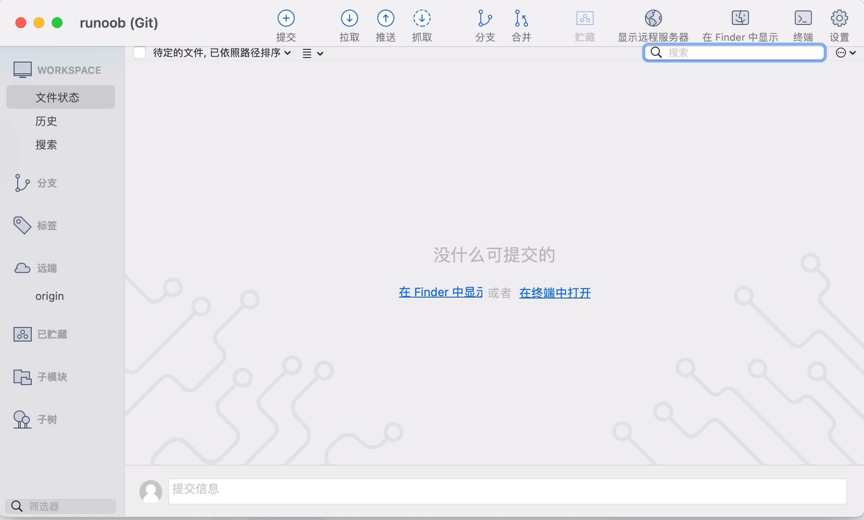Expand 远端 (Remotes) in sidebar

(x=47, y=268)
